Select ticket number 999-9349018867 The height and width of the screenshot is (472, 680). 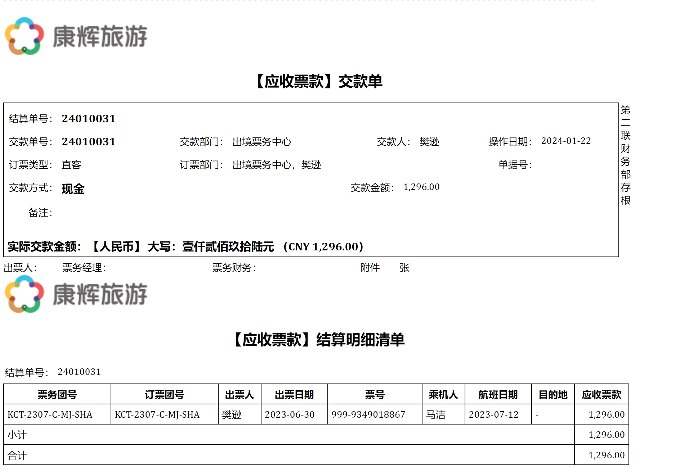pyautogui.click(x=368, y=415)
